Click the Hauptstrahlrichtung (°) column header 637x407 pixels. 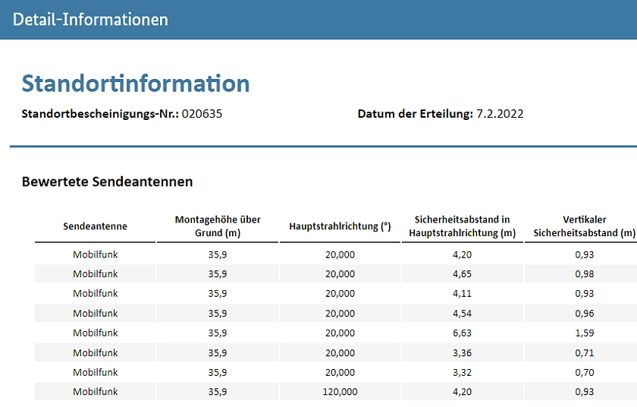tap(340, 226)
